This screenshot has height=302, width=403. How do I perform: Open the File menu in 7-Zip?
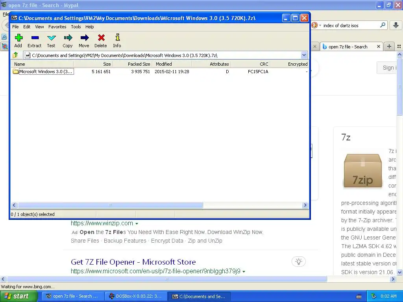[15, 27]
